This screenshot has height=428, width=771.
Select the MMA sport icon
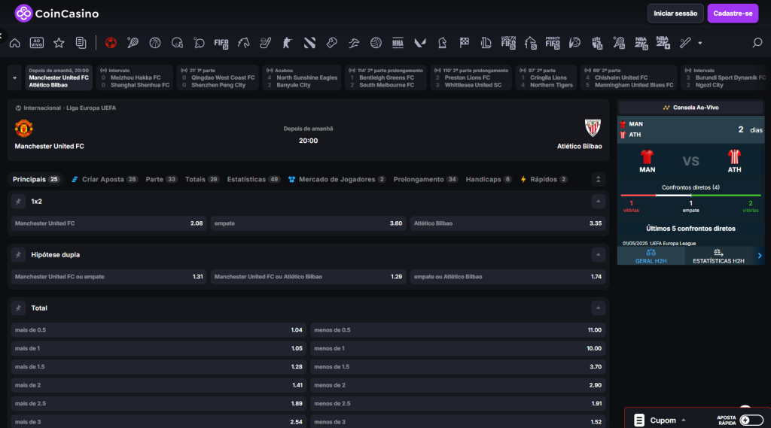point(398,43)
